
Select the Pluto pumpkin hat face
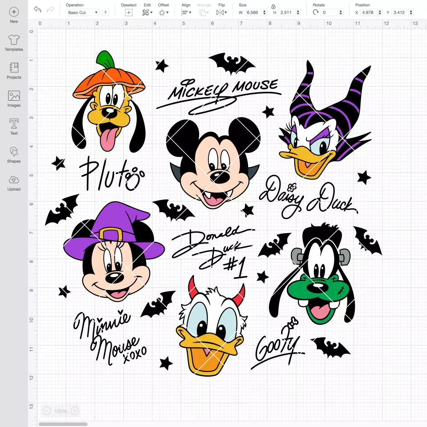pyautogui.click(x=108, y=101)
